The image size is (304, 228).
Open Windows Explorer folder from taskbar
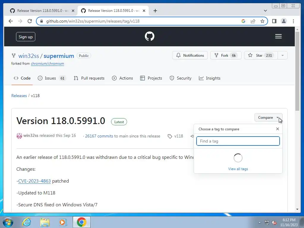45,222
